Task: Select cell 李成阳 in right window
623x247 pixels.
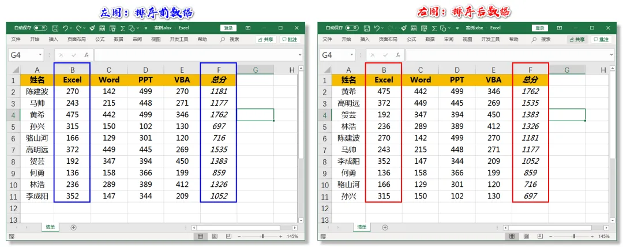Action: click(x=349, y=162)
